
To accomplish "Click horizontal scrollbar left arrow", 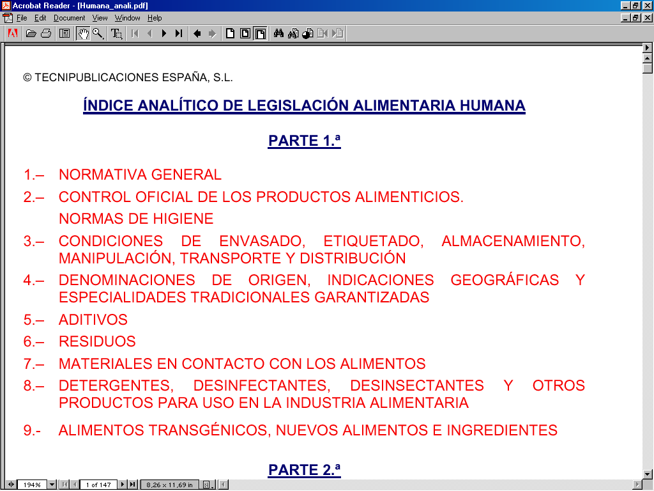I will [x=224, y=485].
